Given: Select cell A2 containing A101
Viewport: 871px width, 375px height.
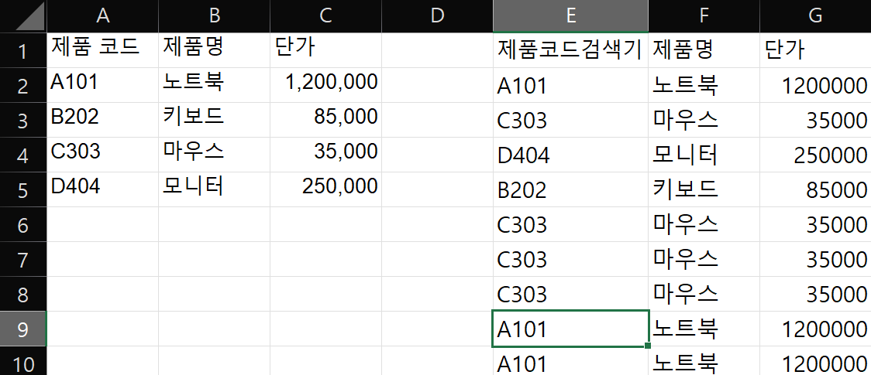Looking at the screenshot, I should pos(103,85).
